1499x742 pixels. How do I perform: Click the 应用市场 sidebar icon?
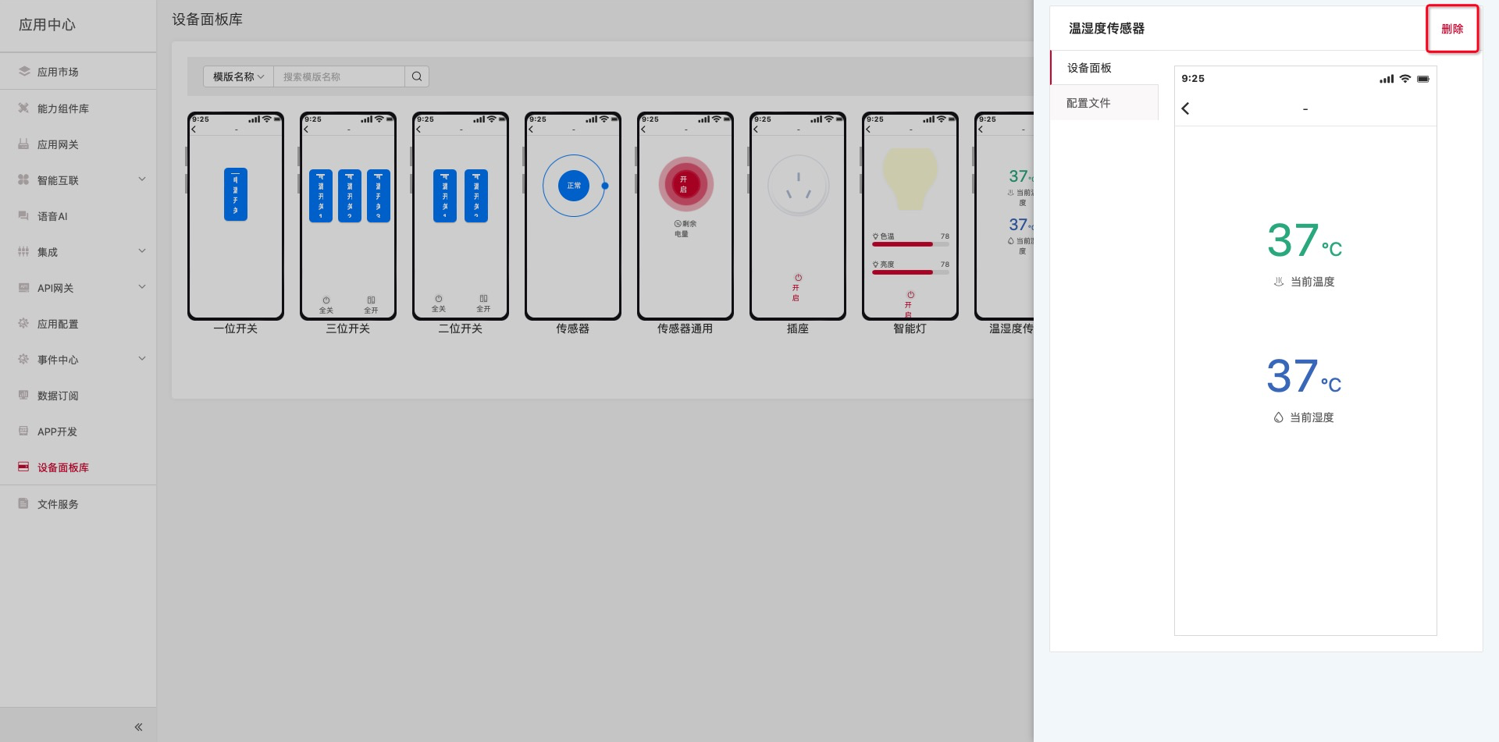[24, 72]
